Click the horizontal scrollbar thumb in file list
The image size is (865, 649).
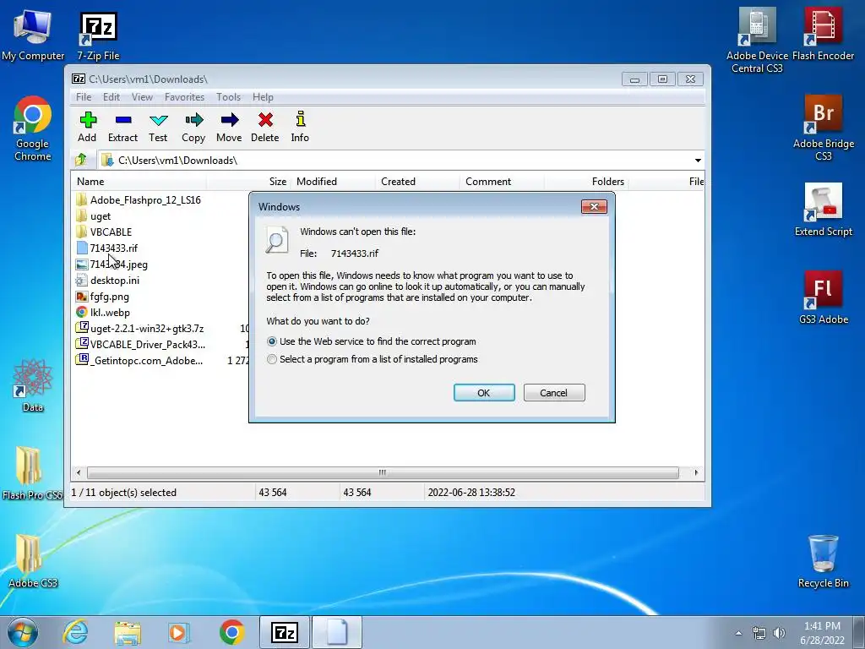tap(383, 473)
